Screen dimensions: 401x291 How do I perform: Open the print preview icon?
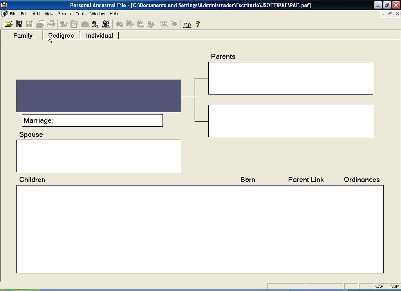[40, 24]
